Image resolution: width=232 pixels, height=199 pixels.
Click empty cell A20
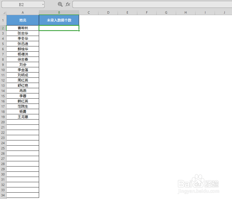coord(23,122)
